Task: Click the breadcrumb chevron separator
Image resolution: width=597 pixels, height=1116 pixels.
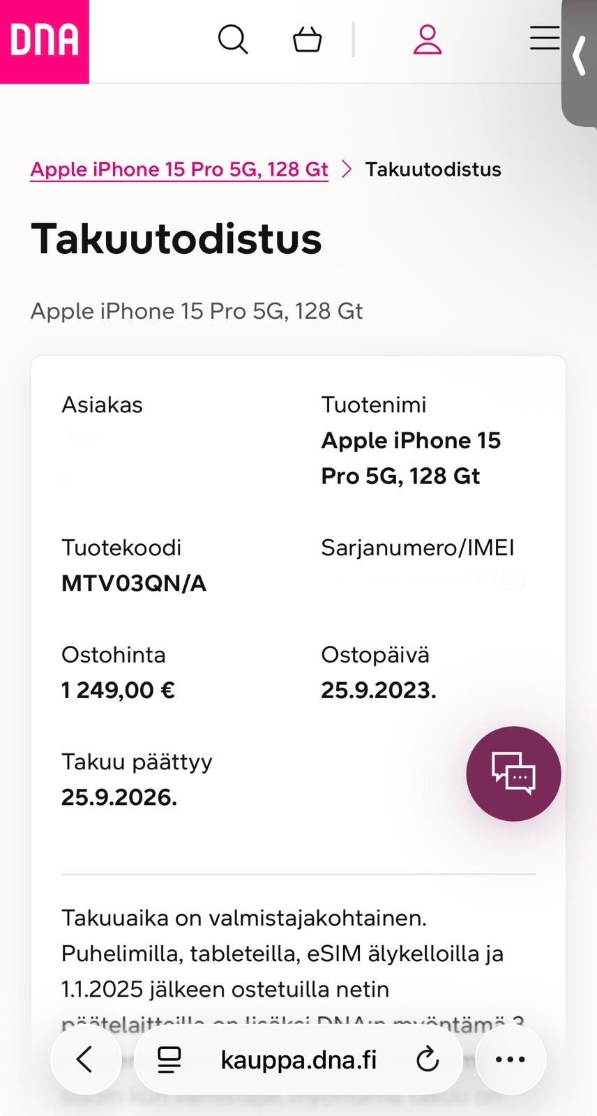Action: pos(347,169)
